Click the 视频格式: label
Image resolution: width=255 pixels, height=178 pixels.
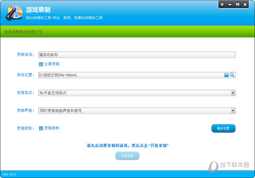tap(25, 93)
